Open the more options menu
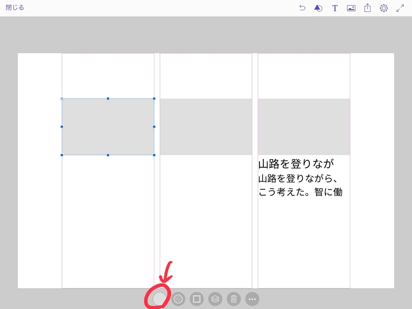 252,299
